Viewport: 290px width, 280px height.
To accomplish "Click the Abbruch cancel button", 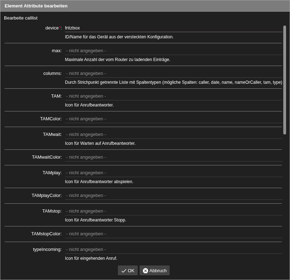I will 154,271.
